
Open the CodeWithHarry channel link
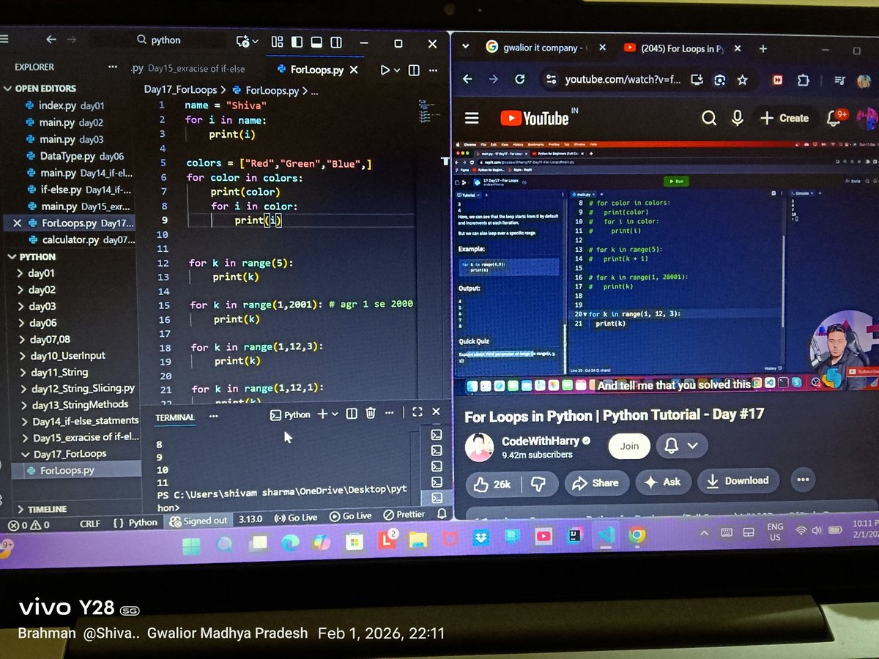tap(541, 441)
